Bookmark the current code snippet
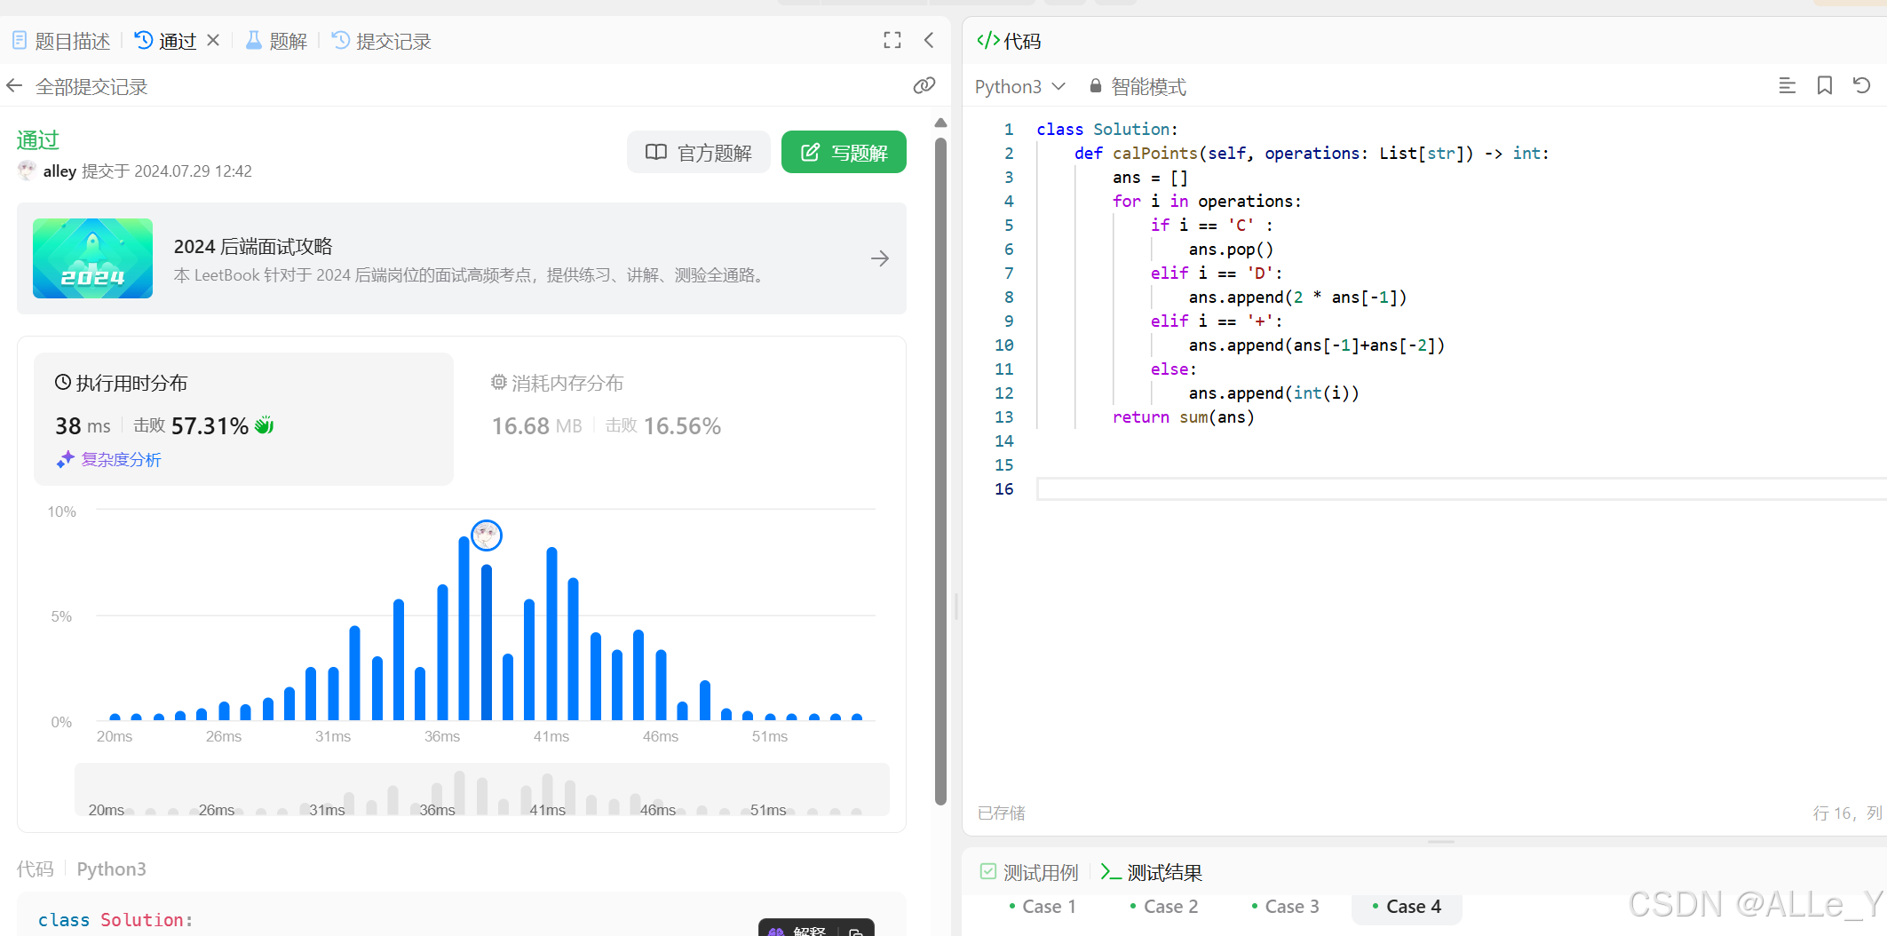The height and width of the screenshot is (936, 1887). [1824, 85]
